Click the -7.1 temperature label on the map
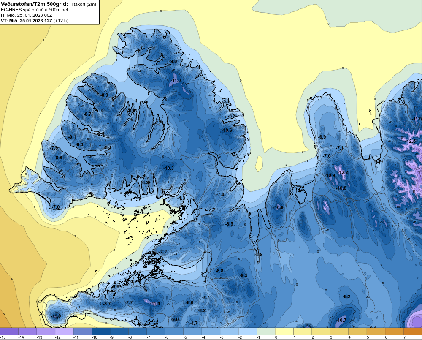 coord(340,148)
